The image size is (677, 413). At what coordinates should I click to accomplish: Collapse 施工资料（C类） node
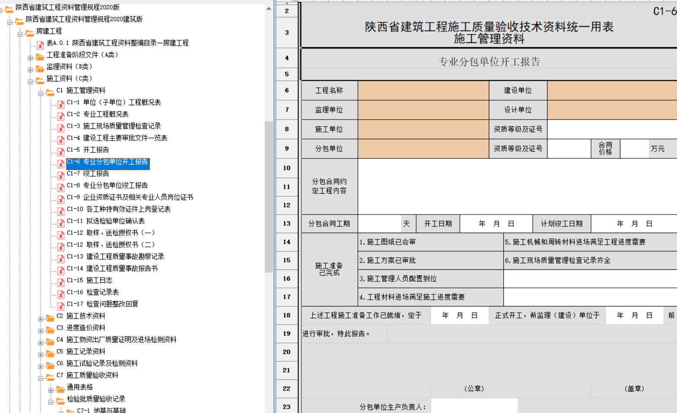coord(30,82)
